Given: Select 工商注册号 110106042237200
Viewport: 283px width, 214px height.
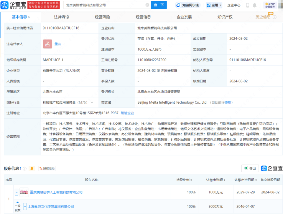Looking at the screenshot, I should [x=152, y=60].
